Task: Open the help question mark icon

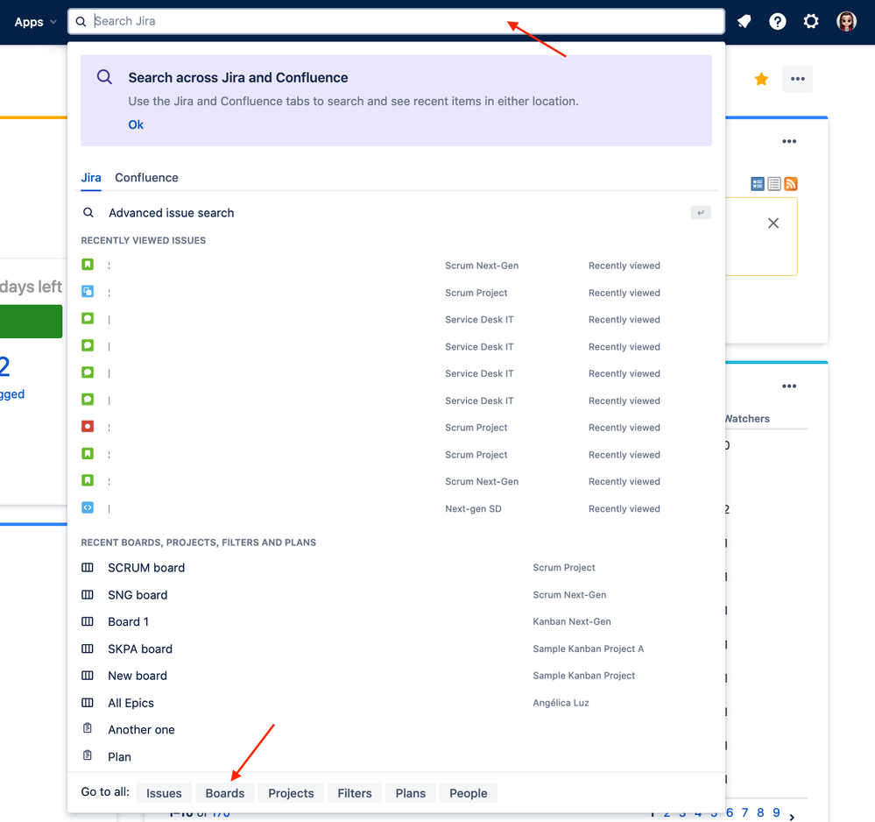Action: [778, 22]
